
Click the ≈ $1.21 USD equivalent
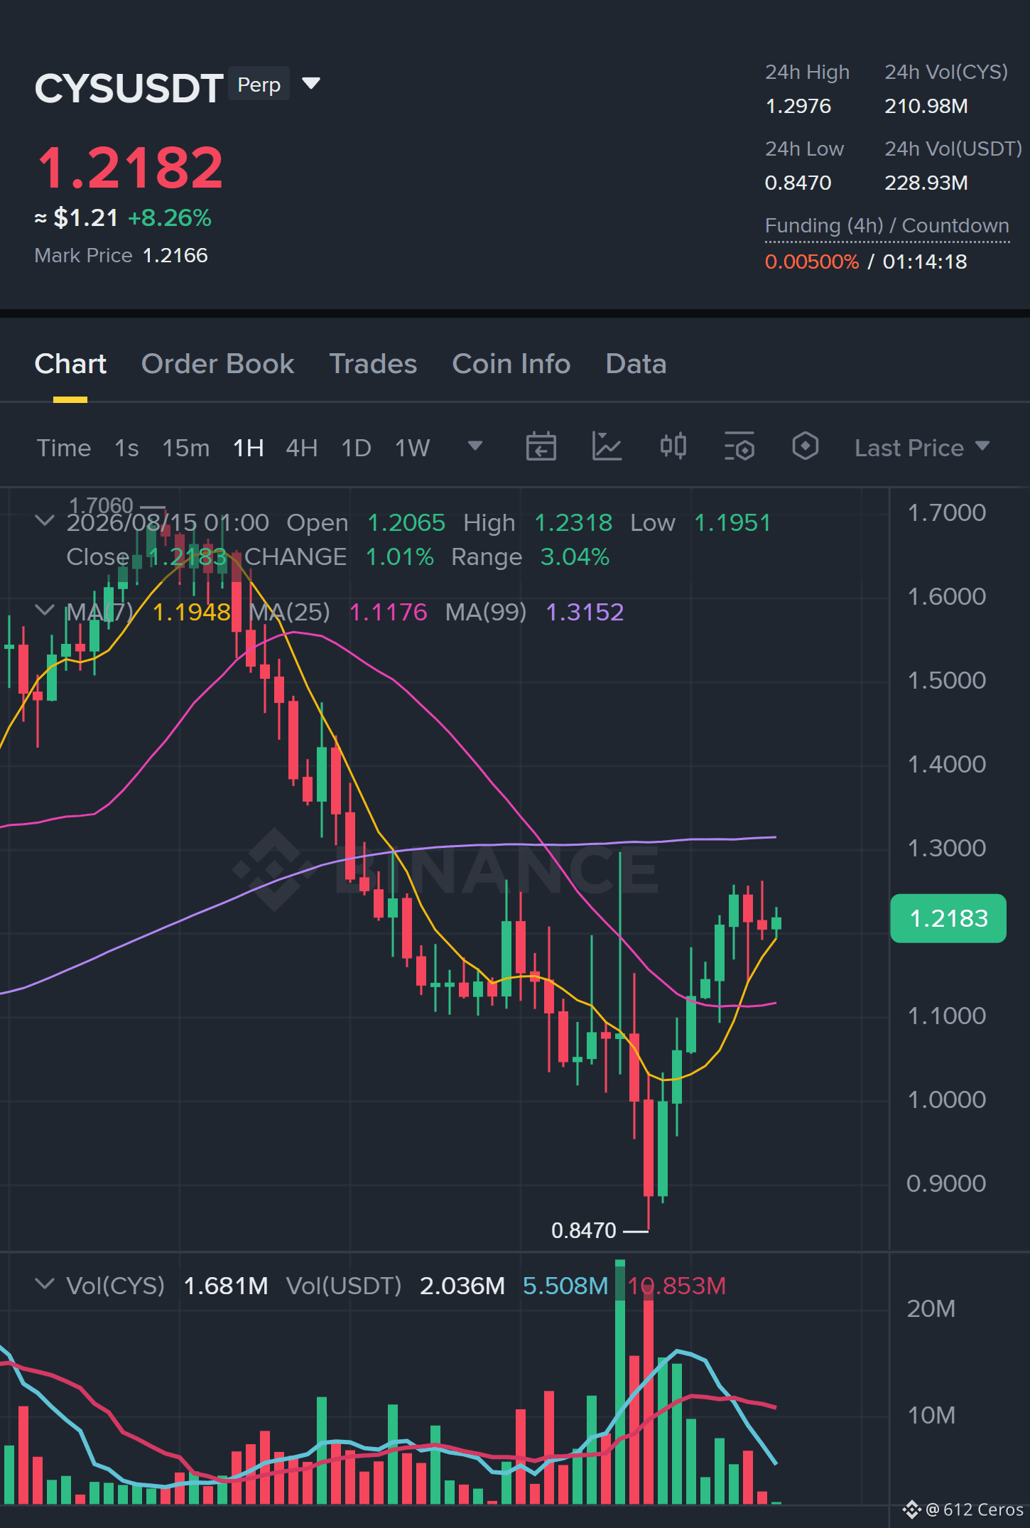coord(77,217)
